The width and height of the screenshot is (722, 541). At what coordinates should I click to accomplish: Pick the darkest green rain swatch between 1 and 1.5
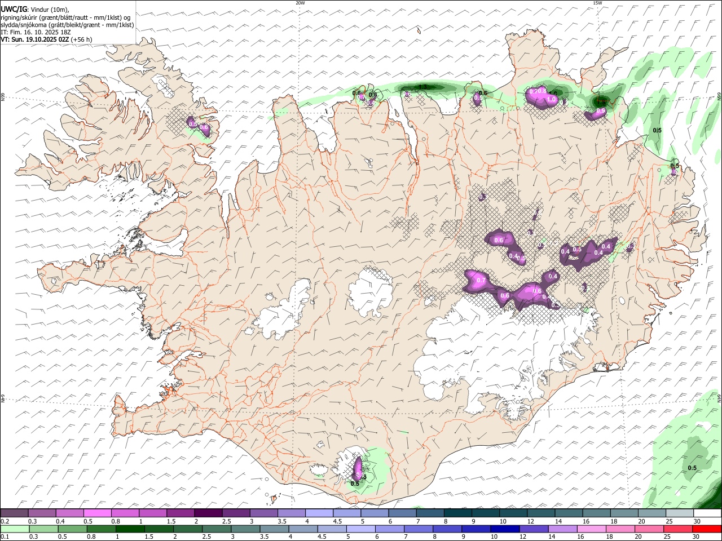click(130, 529)
